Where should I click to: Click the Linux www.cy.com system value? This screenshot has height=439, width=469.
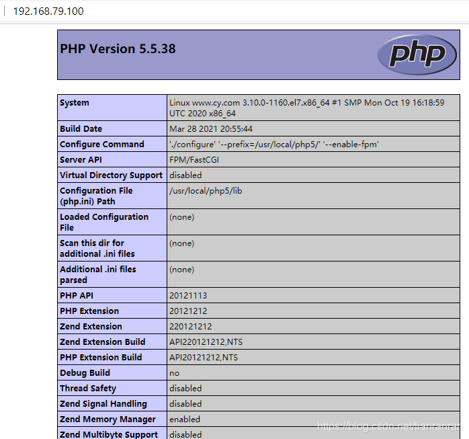(307, 108)
